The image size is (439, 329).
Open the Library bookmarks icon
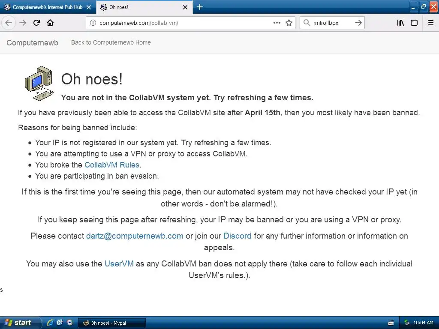[x=400, y=23]
